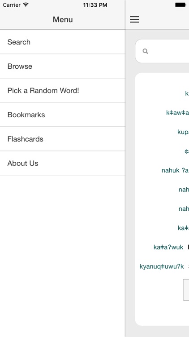Tap the Carrier label in status bar
The image size is (189, 337).
(x=12, y=5)
